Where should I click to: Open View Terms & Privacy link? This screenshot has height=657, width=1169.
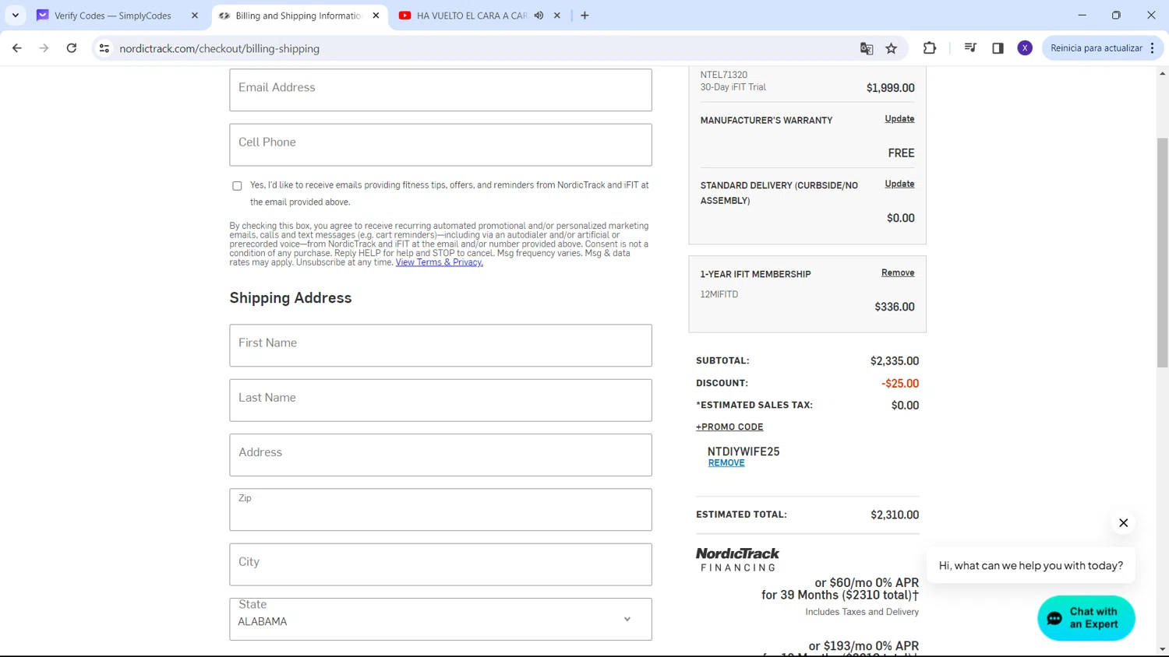439,262
